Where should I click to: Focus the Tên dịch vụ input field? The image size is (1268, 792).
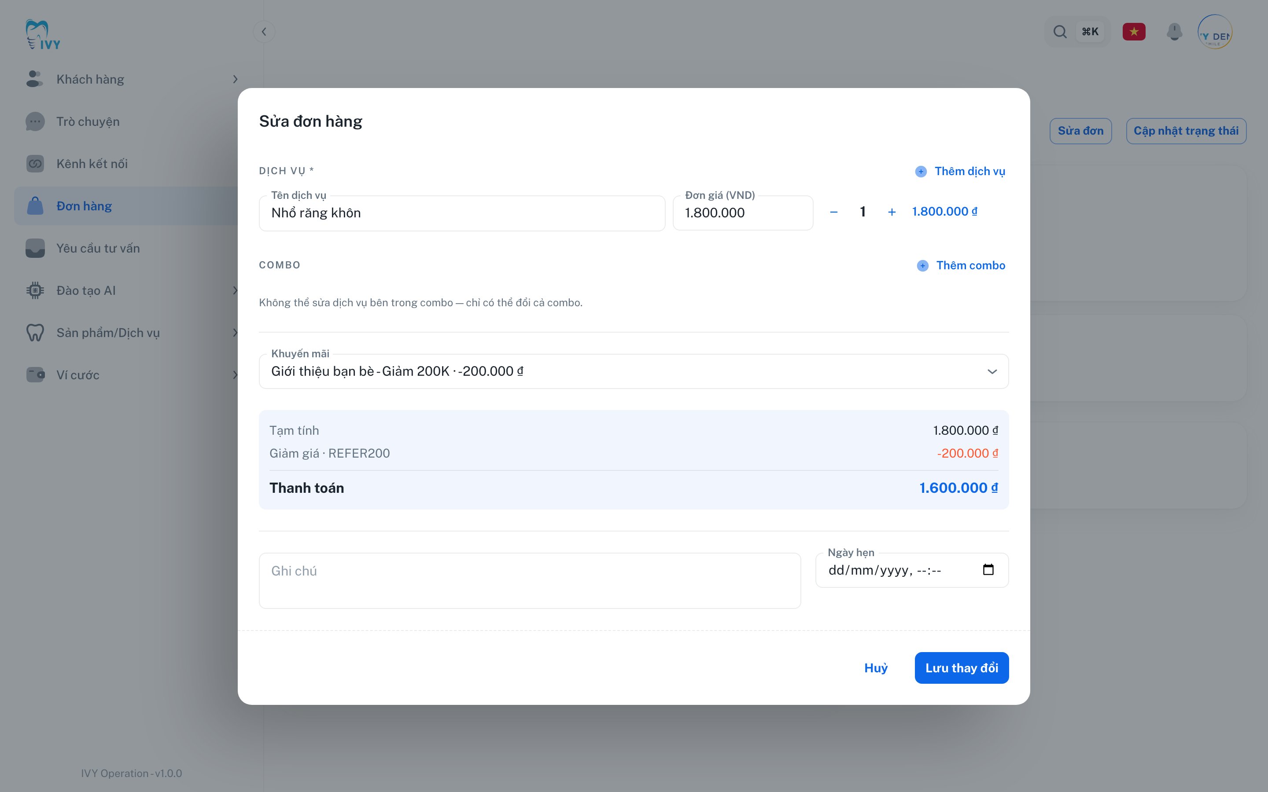(461, 213)
